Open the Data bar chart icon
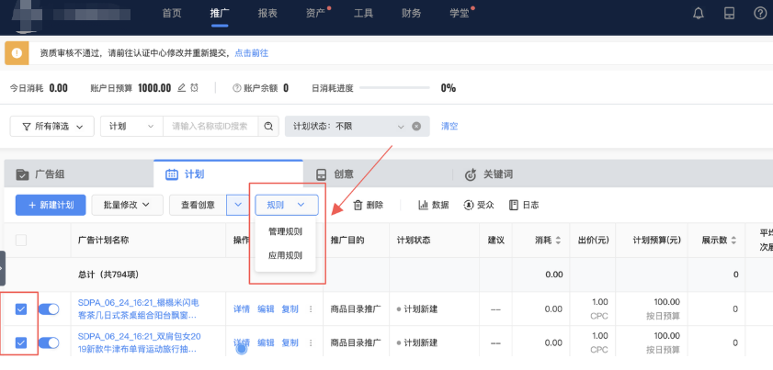 [x=433, y=205]
